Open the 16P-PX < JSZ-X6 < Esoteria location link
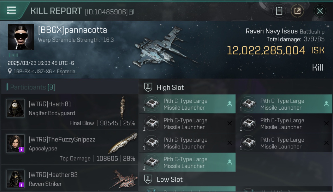The image size is (333, 192). point(45,71)
